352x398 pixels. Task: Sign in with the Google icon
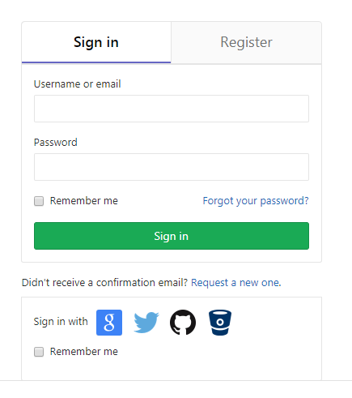coord(109,323)
